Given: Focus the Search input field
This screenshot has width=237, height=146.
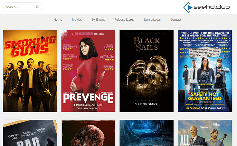Looking at the screenshot, I should (22, 7).
